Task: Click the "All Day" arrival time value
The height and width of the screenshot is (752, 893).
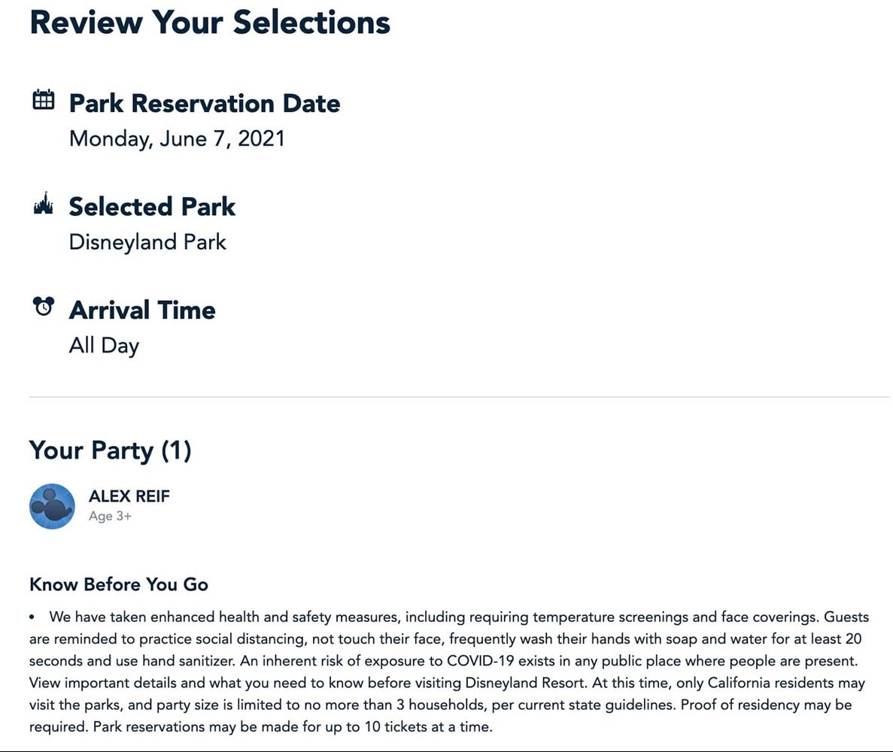Action: (104, 346)
